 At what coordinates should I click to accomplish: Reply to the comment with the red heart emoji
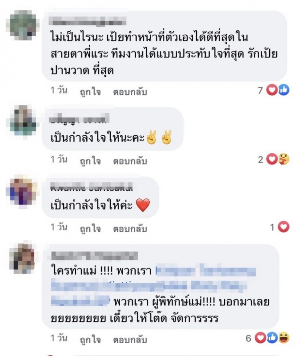130,229
